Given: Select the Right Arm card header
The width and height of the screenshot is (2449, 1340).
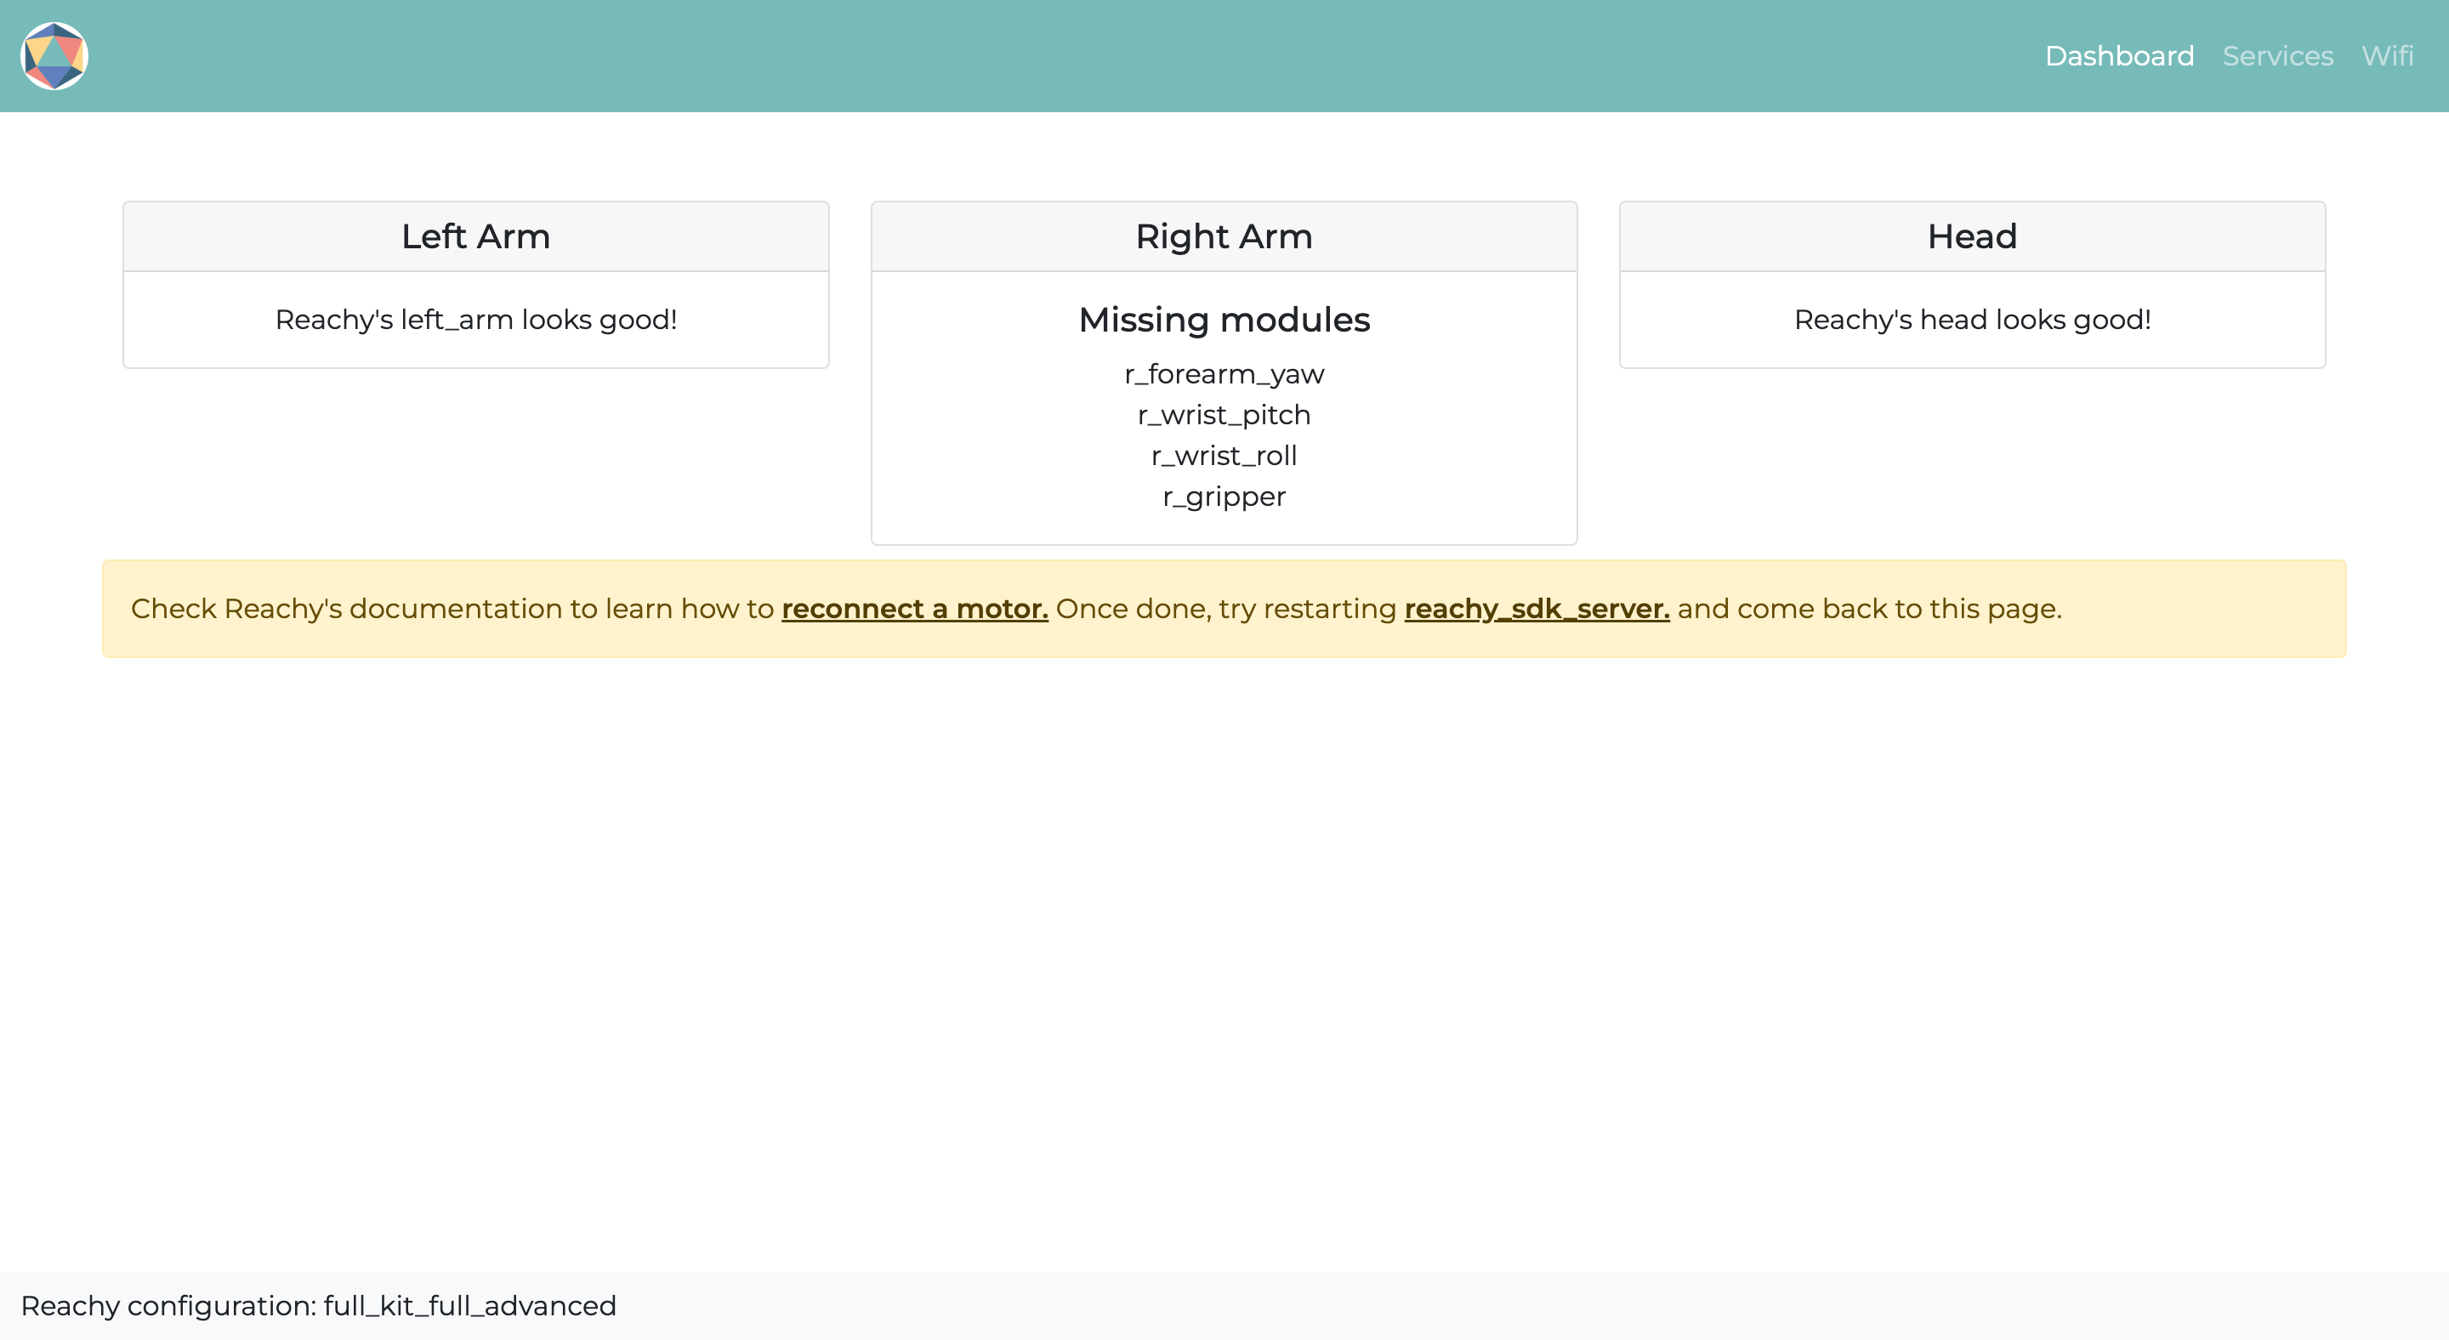Looking at the screenshot, I should click(x=1224, y=236).
